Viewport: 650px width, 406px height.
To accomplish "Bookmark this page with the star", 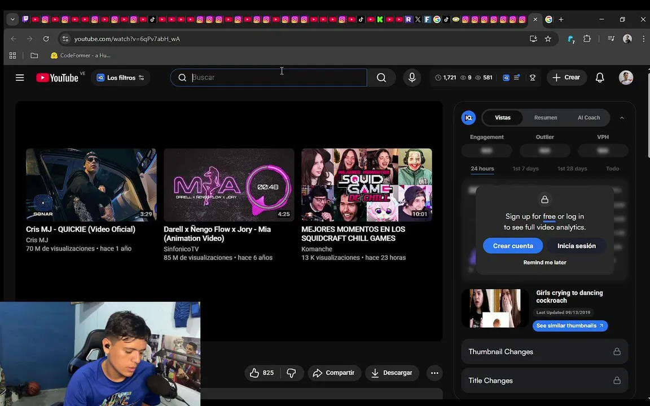I will [x=548, y=38].
